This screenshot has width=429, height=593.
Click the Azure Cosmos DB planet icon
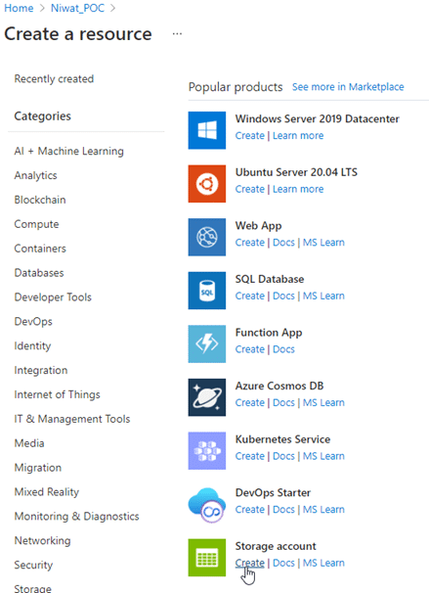(x=207, y=397)
